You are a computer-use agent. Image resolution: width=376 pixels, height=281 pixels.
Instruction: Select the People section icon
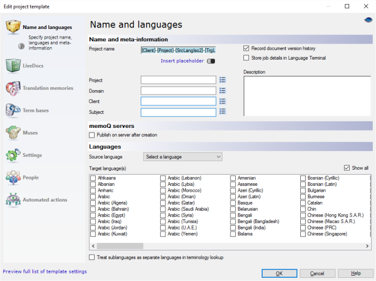(13, 177)
